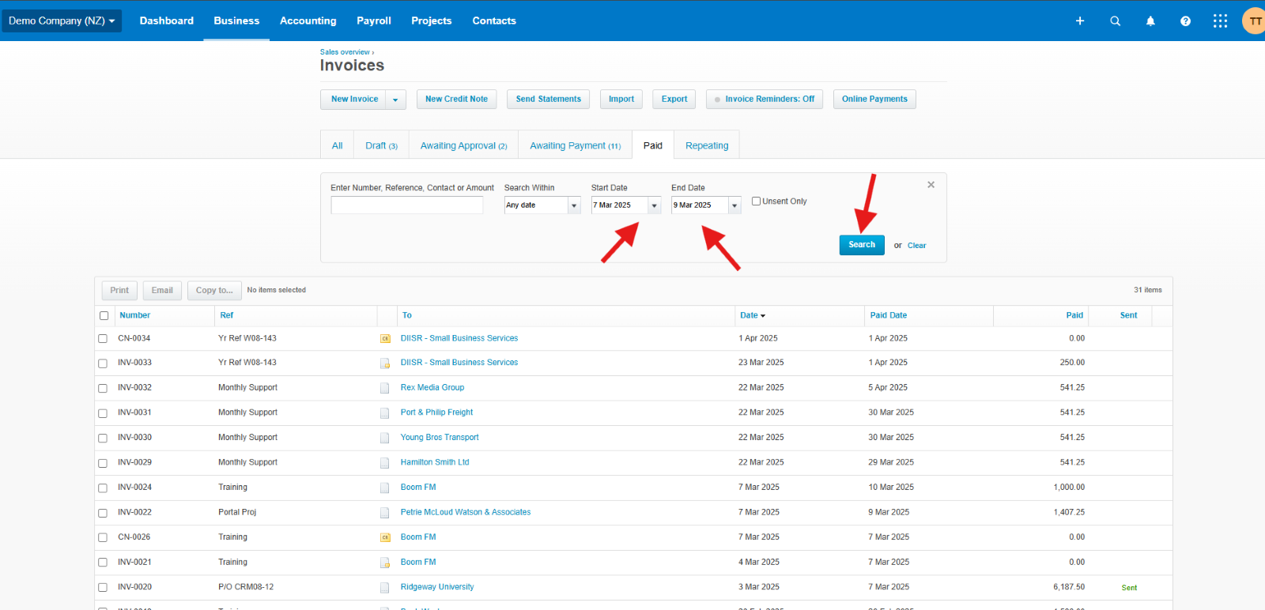Screen dimensions: 1265x610
Task: Click document icon for INV-0022 row
Action: click(x=385, y=513)
